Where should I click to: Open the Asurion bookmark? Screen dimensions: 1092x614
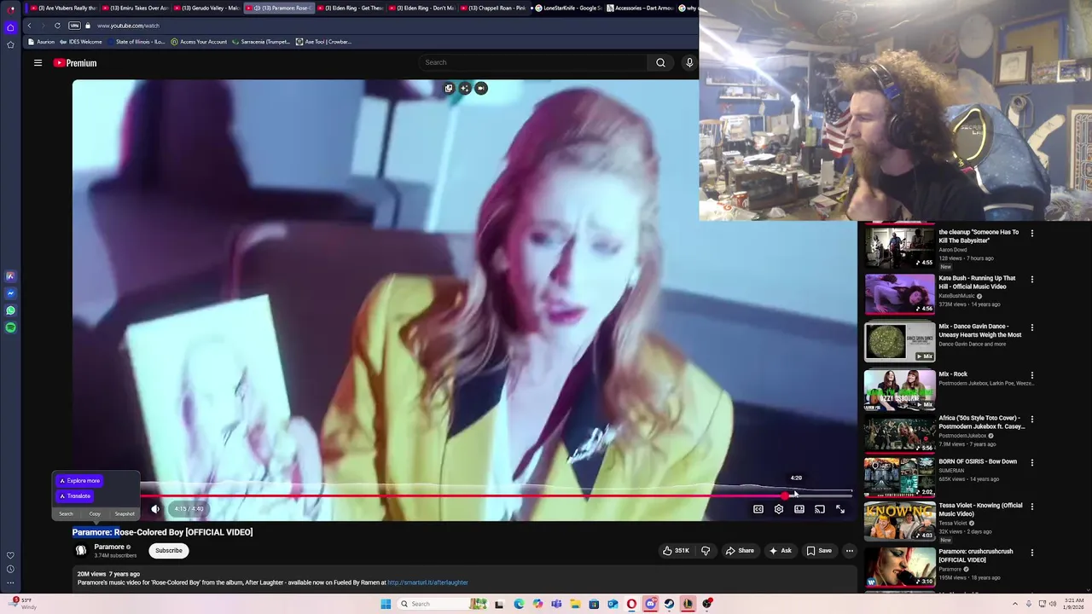(x=41, y=42)
